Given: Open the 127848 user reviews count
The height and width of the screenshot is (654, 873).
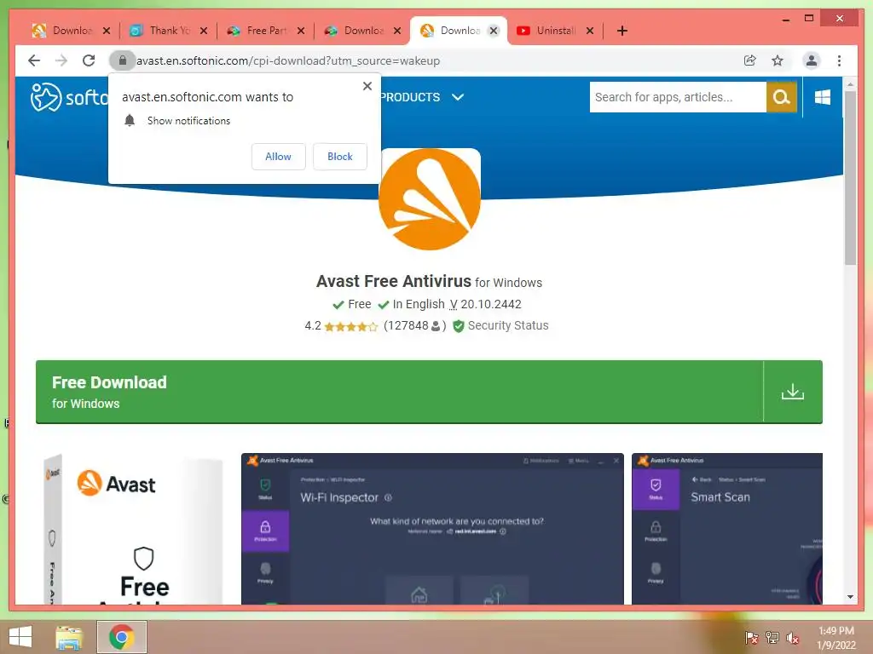Looking at the screenshot, I should 415,326.
